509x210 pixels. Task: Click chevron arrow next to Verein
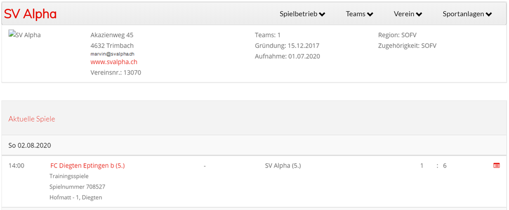(x=419, y=14)
